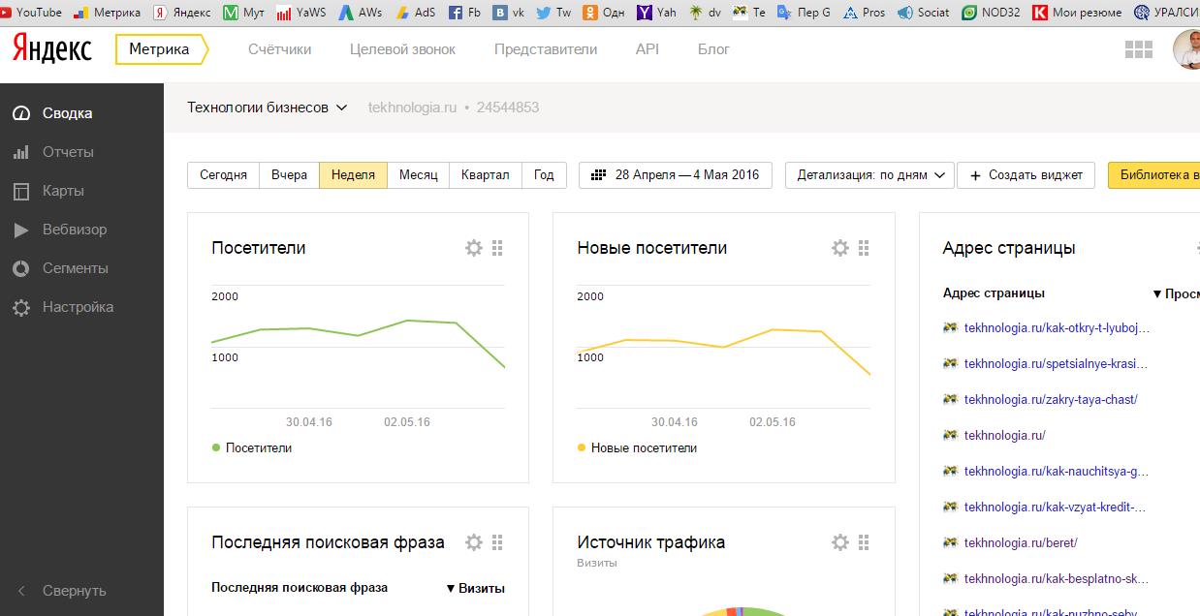
Task: Open settings gear of Последняя поисковая фраза widget
Action: pos(474,542)
